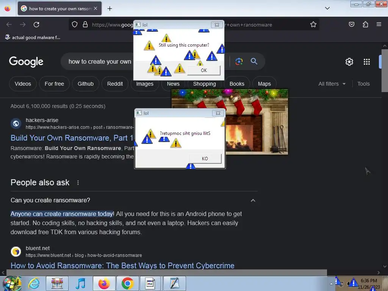Click the bluent.net site favicon

pos(16,252)
